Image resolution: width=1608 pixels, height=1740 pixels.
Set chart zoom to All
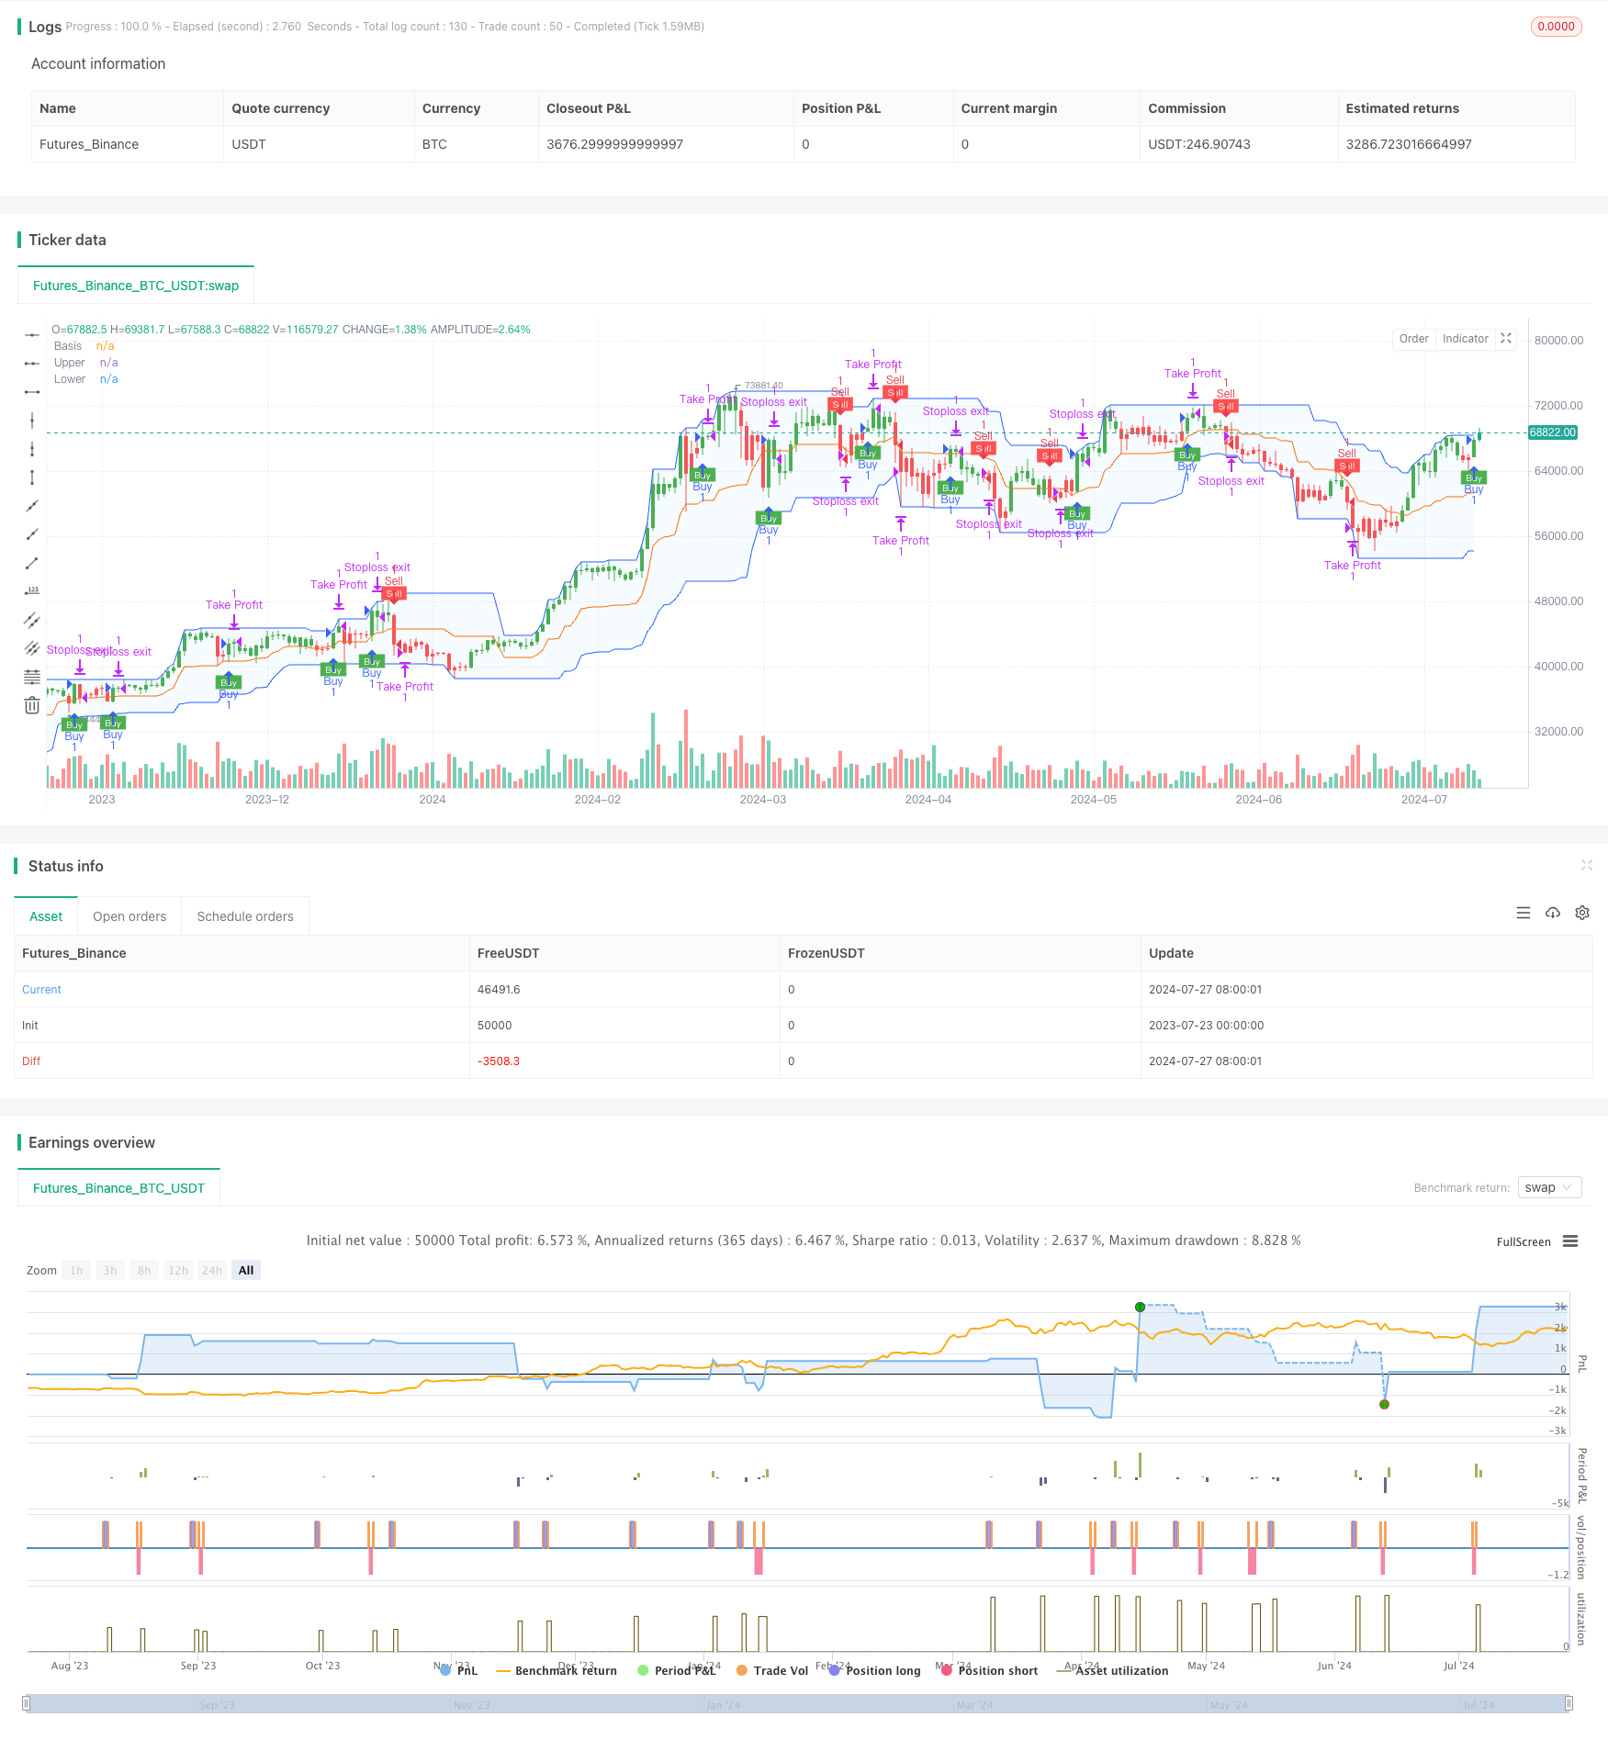coord(246,1270)
